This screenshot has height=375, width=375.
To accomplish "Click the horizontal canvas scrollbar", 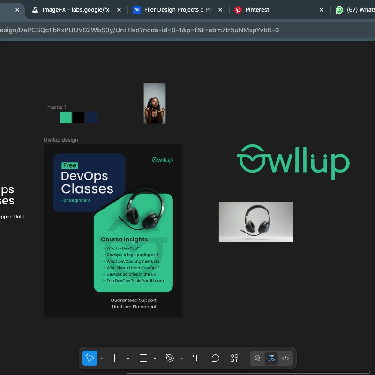I will pyautogui.click(x=248, y=372).
